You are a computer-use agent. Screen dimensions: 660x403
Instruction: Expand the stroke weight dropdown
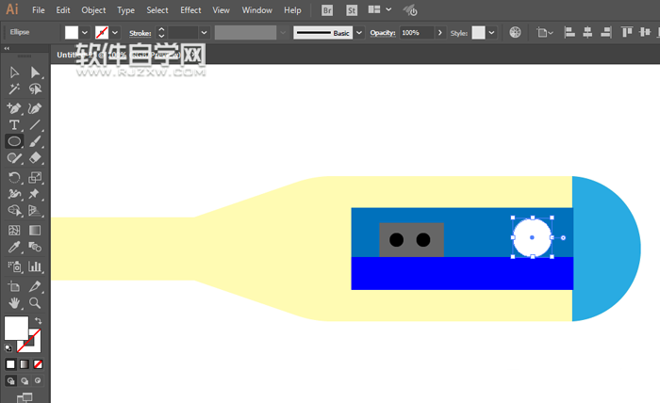(x=205, y=32)
